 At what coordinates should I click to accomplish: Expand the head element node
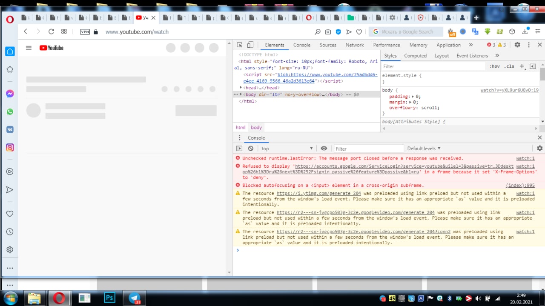click(241, 88)
